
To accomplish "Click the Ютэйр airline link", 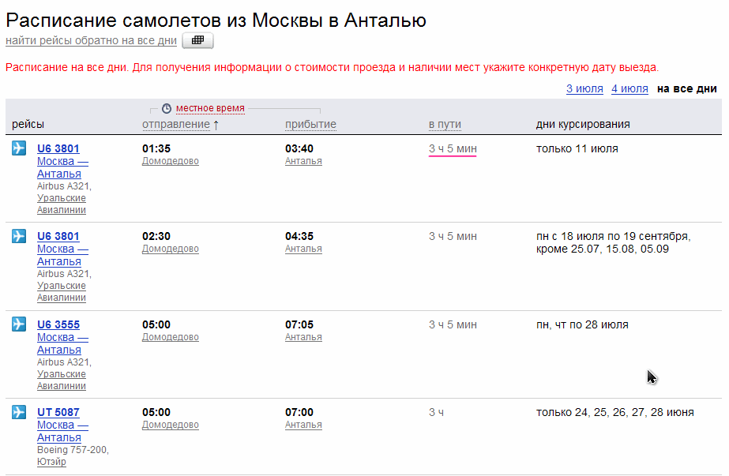I will 51,463.
